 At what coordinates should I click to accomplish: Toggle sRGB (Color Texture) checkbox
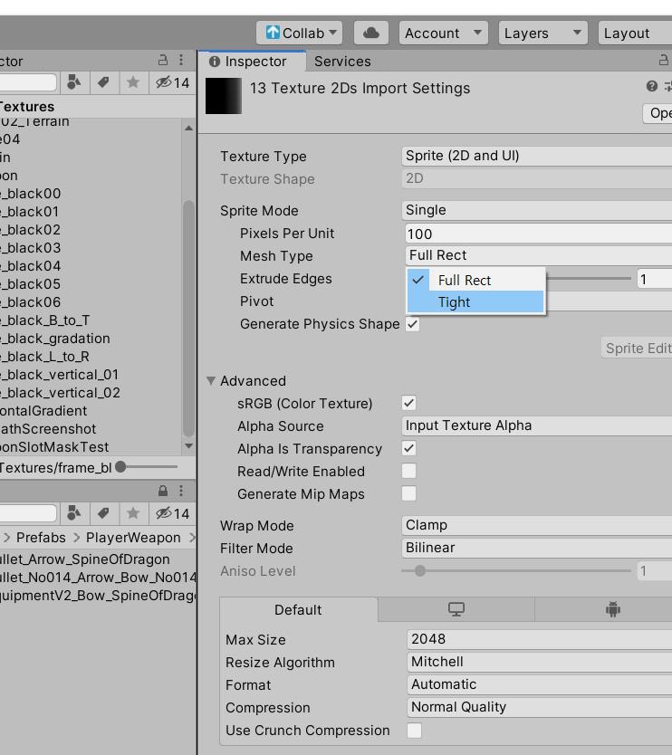pos(409,403)
